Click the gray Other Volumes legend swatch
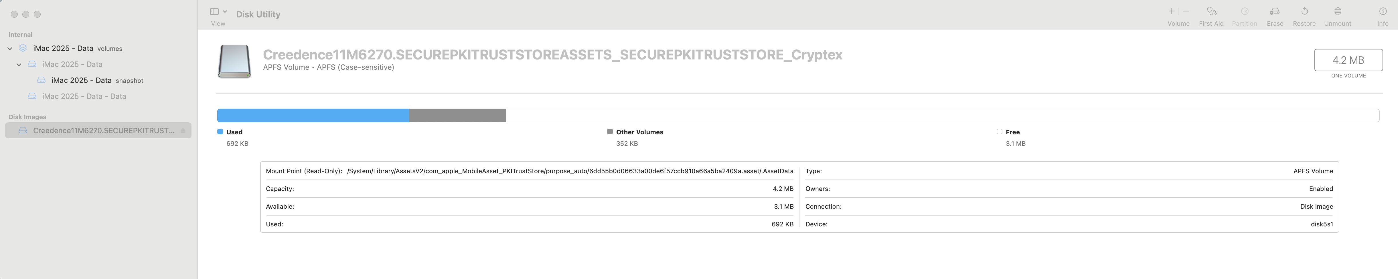 click(x=610, y=132)
